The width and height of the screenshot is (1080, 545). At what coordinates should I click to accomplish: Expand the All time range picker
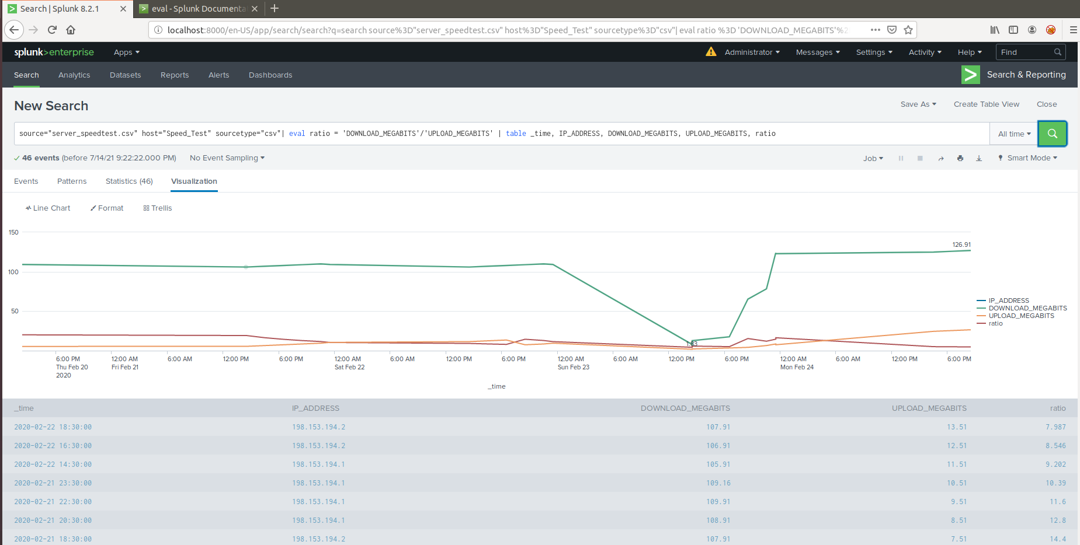[1014, 134]
